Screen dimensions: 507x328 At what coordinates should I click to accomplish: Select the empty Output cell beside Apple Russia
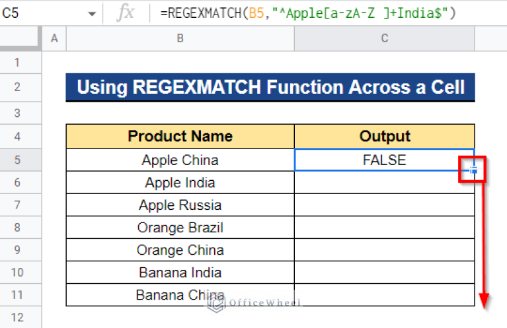click(x=384, y=205)
